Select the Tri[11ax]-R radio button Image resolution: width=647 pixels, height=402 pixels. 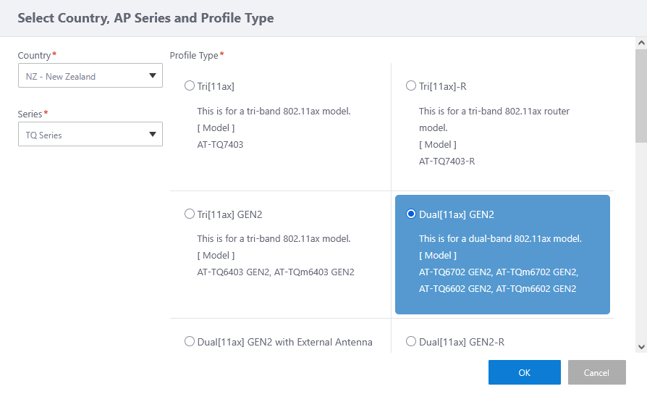(411, 86)
